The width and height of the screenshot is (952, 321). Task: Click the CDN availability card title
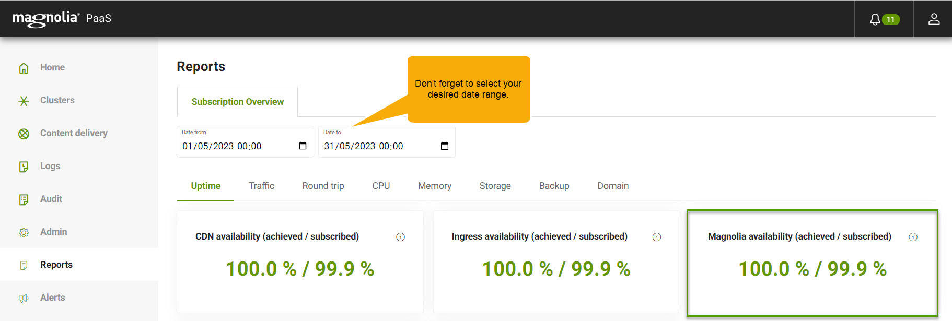[277, 236]
